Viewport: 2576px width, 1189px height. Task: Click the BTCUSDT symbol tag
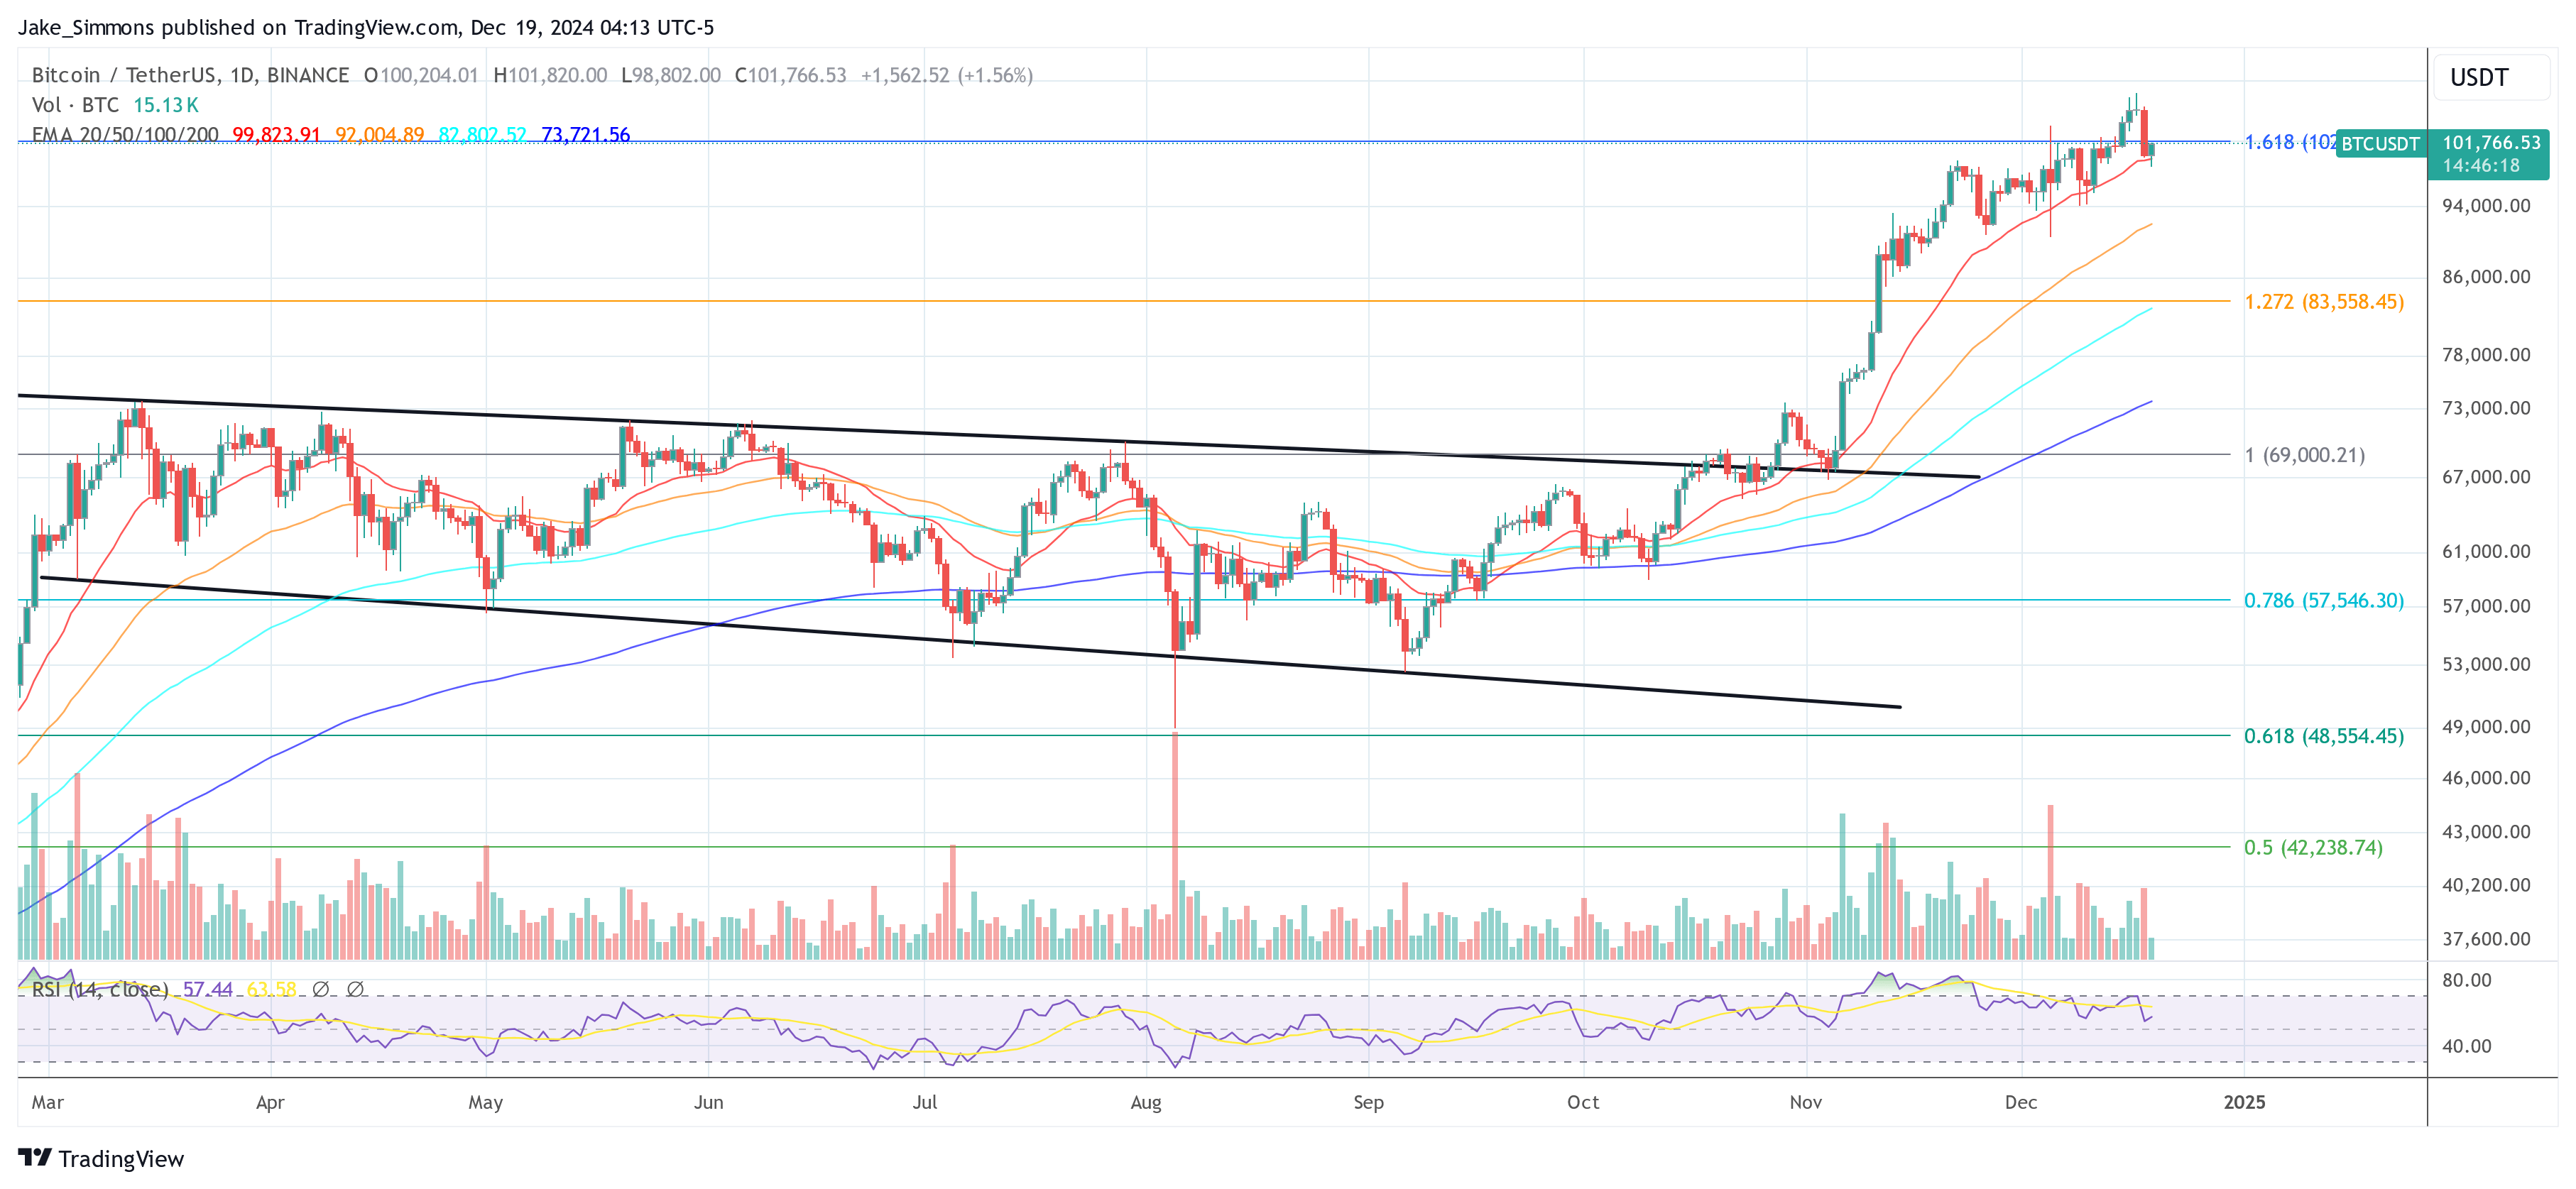tap(2380, 144)
